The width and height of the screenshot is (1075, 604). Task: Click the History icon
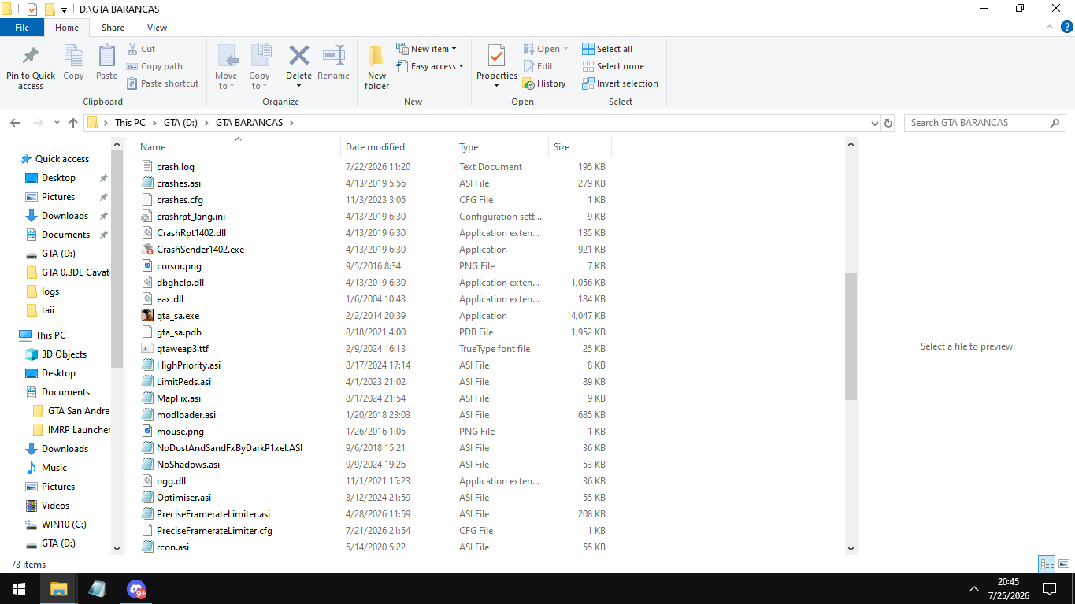[529, 83]
